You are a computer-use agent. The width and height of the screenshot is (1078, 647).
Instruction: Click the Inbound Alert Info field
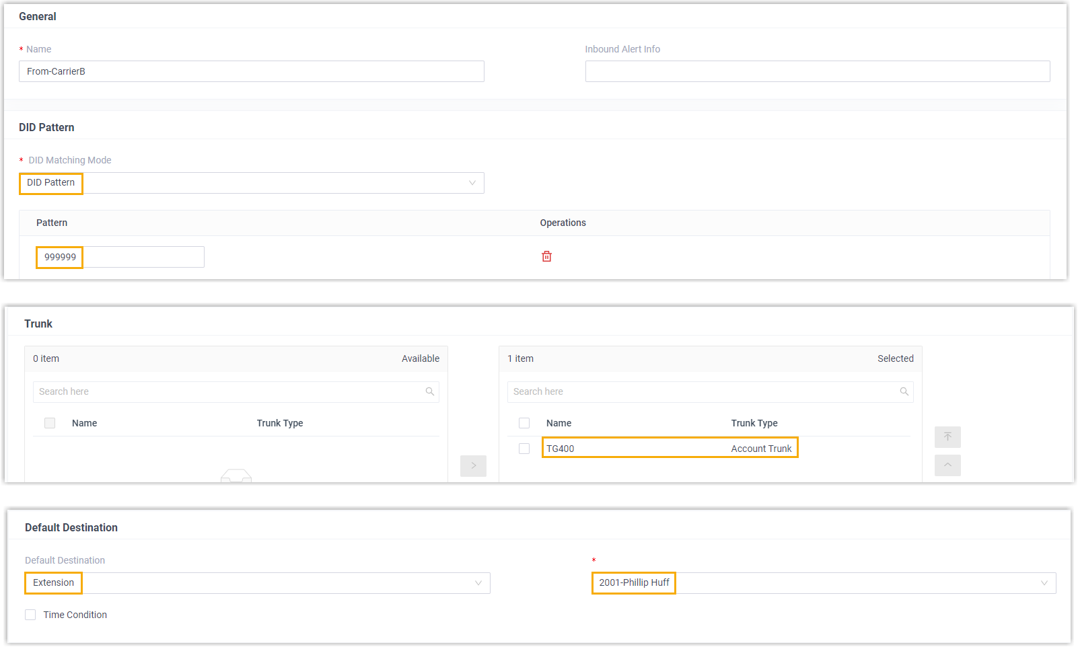tap(817, 71)
